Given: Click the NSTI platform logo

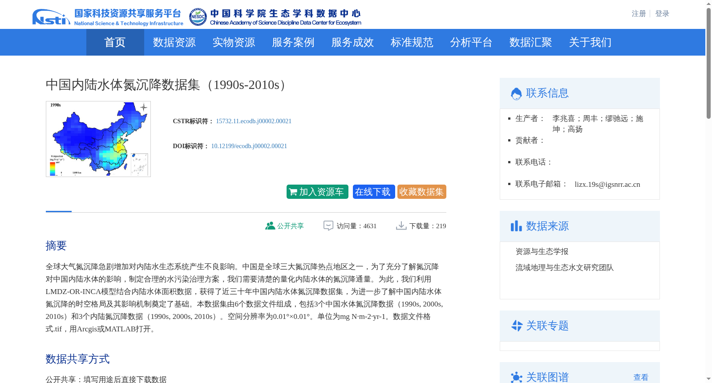Looking at the screenshot, I should 108,17.
